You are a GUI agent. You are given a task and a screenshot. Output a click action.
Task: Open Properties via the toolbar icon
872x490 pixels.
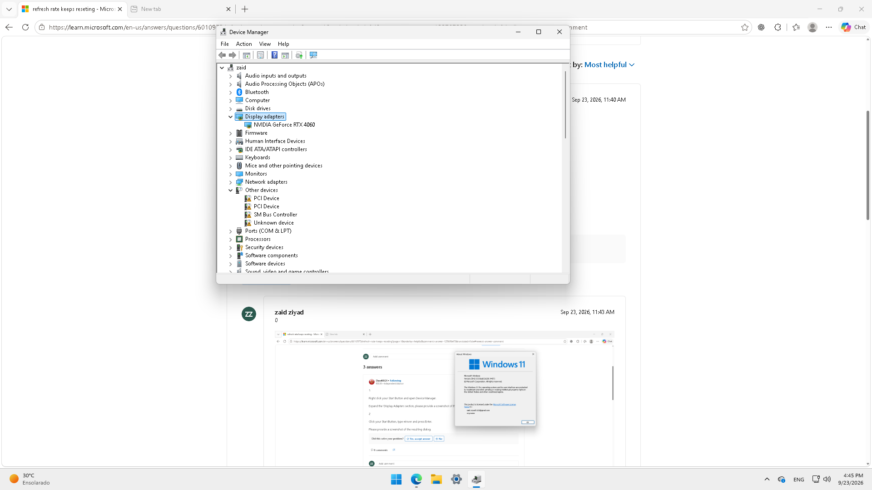(x=260, y=55)
